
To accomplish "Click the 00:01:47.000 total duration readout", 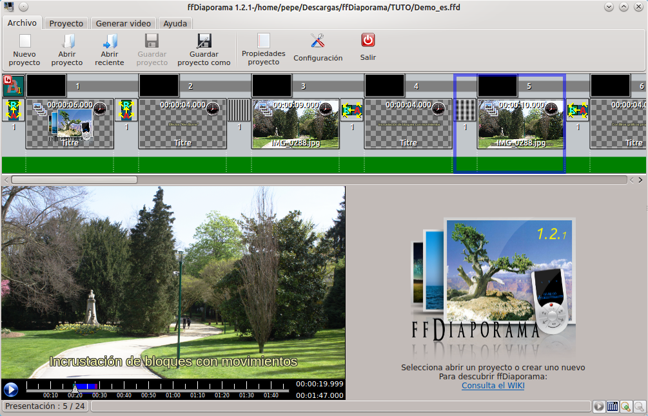I will pos(319,395).
